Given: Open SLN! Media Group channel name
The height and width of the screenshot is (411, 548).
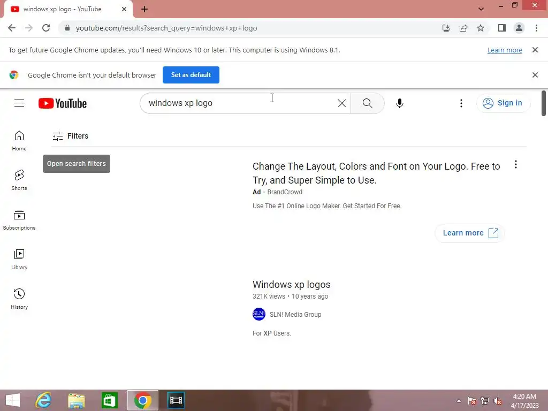Looking at the screenshot, I should click(295, 315).
